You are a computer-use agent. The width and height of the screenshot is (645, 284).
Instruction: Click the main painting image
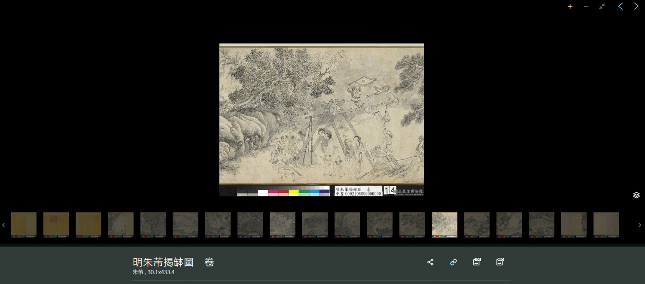point(321,114)
